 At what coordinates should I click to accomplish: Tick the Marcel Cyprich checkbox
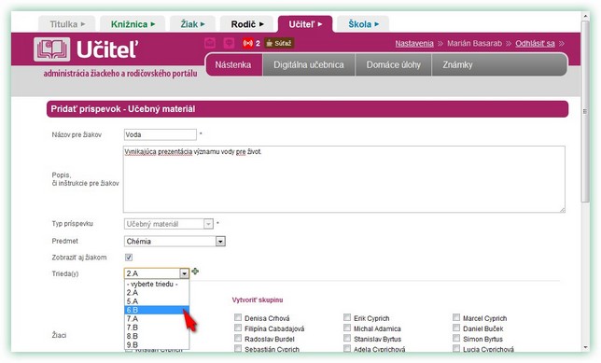456,317
